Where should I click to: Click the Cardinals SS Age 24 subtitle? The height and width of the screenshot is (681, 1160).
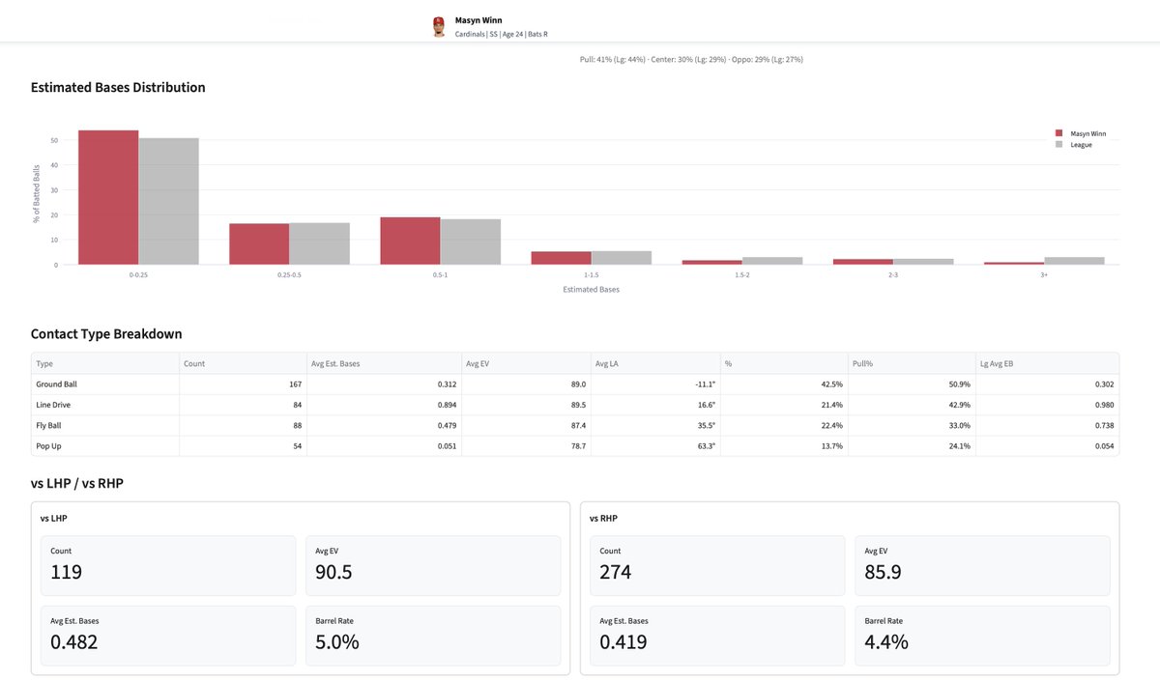coord(502,34)
